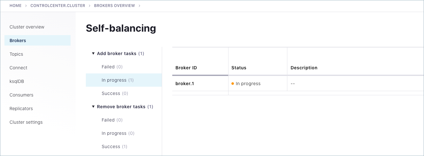Collapse the Add broker tasks triangle
This screenshot has width=424, height=156.
[x=93, y=53]
